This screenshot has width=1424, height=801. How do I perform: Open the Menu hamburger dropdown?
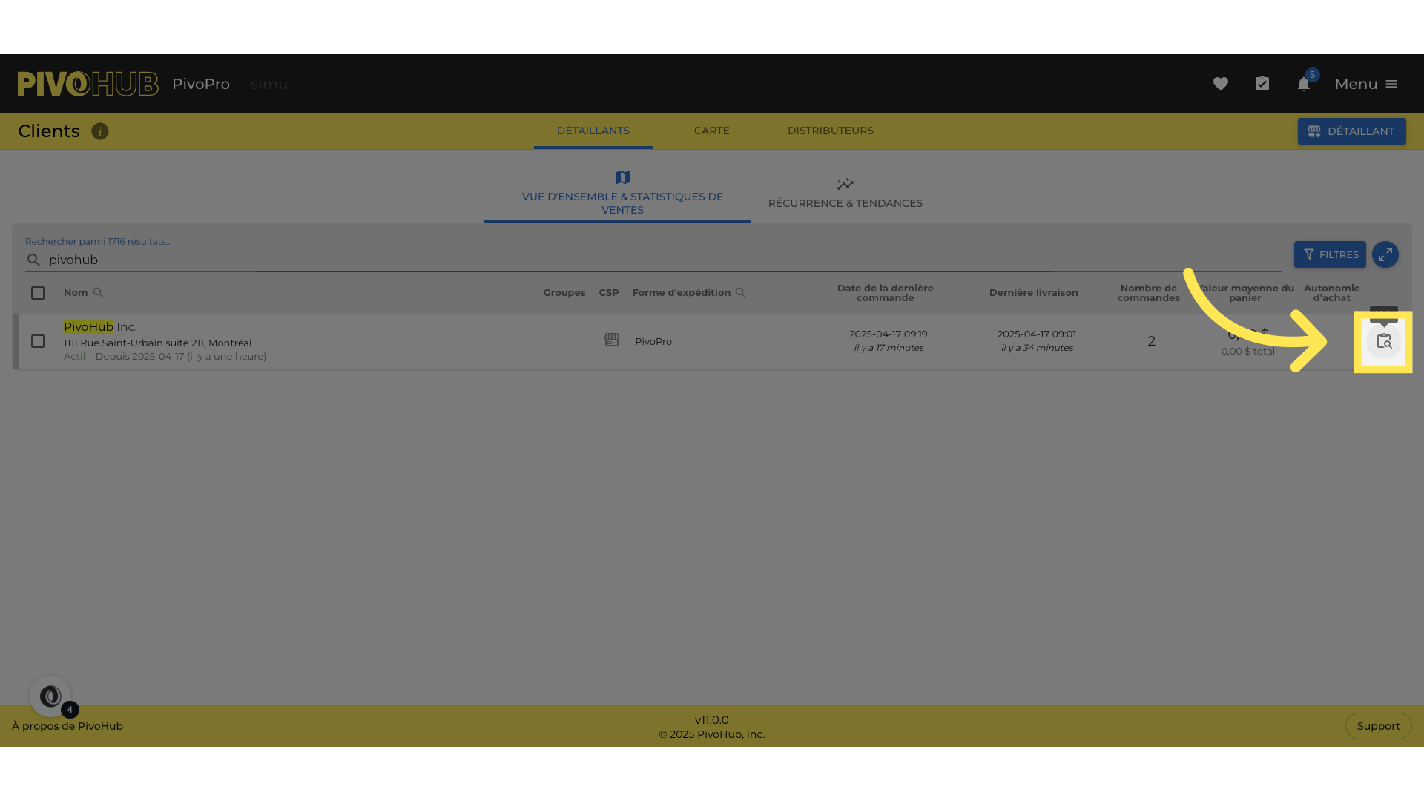coord(1365,84)
